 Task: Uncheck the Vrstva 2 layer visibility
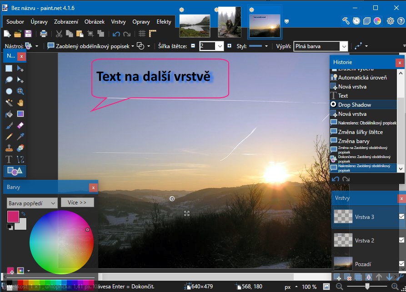click(x=401, y=240)
